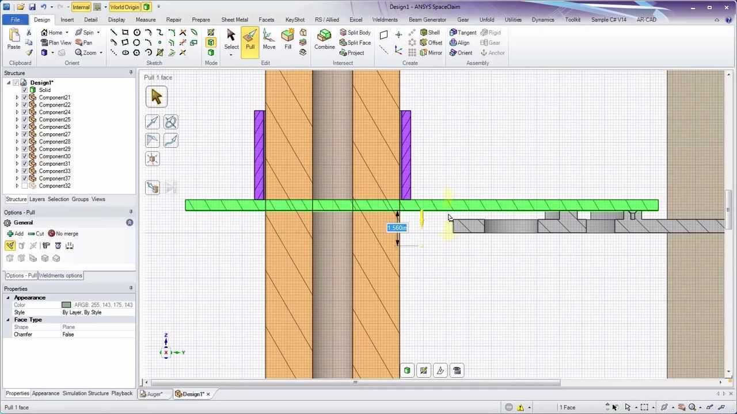The image size is (737, 414).
Task: Click the Paste icon
Action: click(x=14, y=40)
